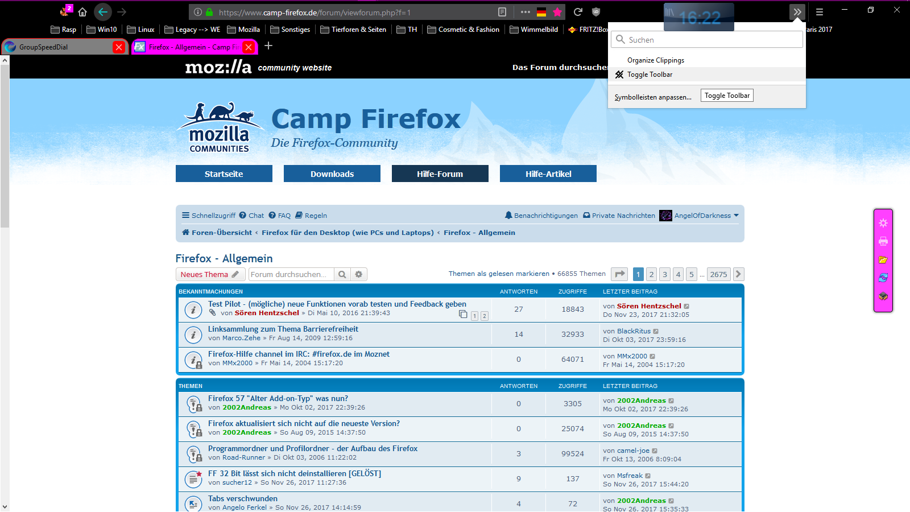
Task: Click the German flag icon in address bar
Action: click(x=541, y=12)
